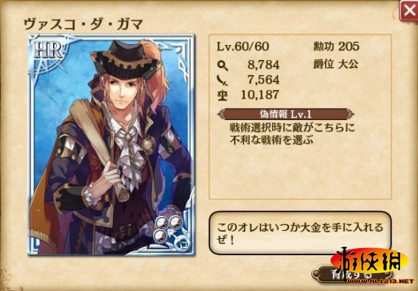Select the ヴァスコ・ダ・ガマ name title
The image size is (418, 291).
coord(83,24)
